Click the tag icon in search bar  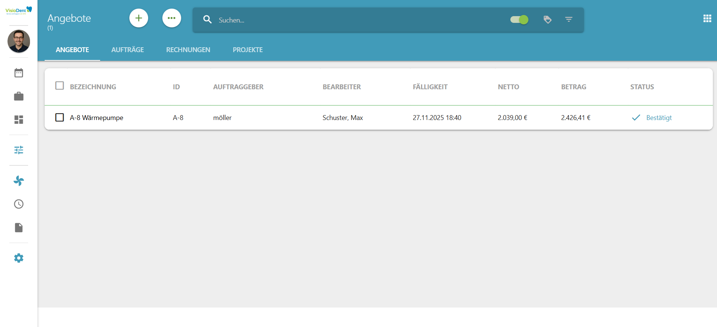coord(547,19)
